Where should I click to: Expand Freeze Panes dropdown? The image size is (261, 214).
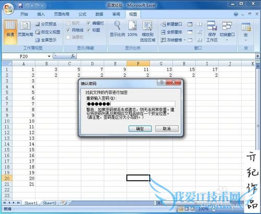pyautogui.click(x=185, y=40)
